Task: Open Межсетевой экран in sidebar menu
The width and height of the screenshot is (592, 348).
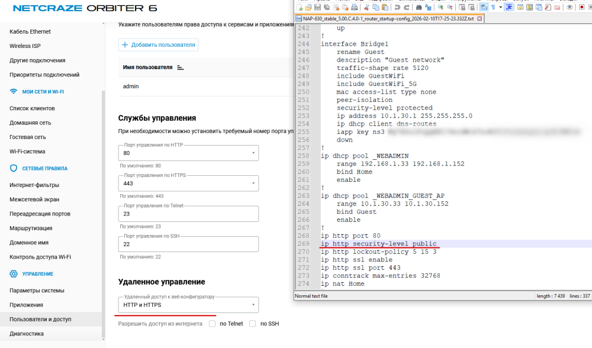Action: [34, 199]
